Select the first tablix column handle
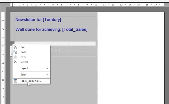 click(x=28, y=43)
